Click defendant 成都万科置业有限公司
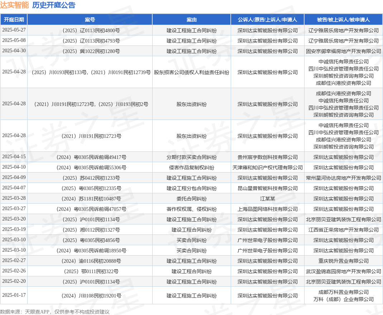Viewport: 383px width, 315px height. point(344,292)
